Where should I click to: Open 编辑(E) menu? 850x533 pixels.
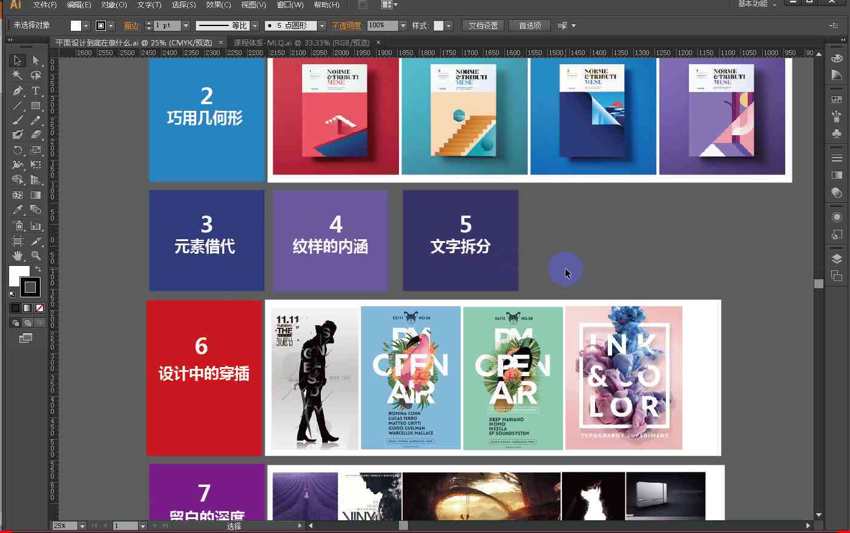(79, 5)
